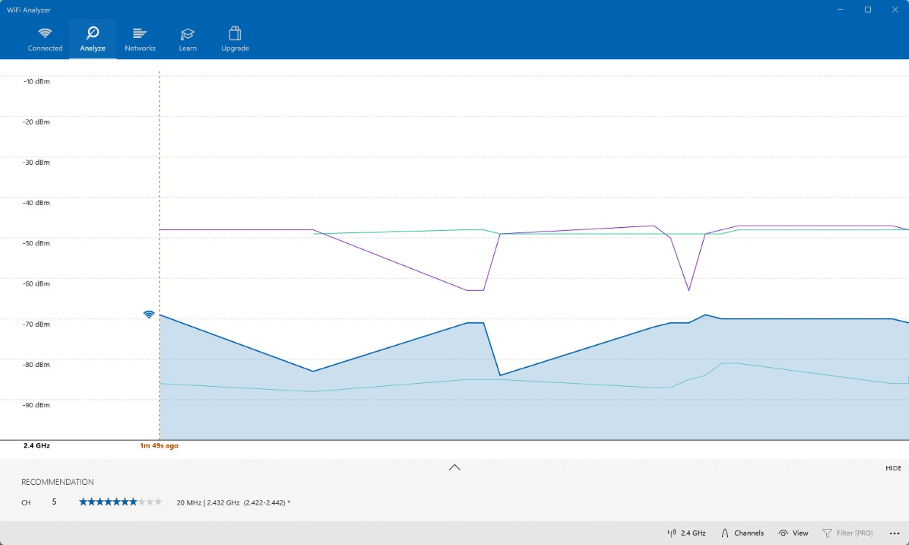Click the Connected wifi icon
The image size is (909, 545).
45,33
